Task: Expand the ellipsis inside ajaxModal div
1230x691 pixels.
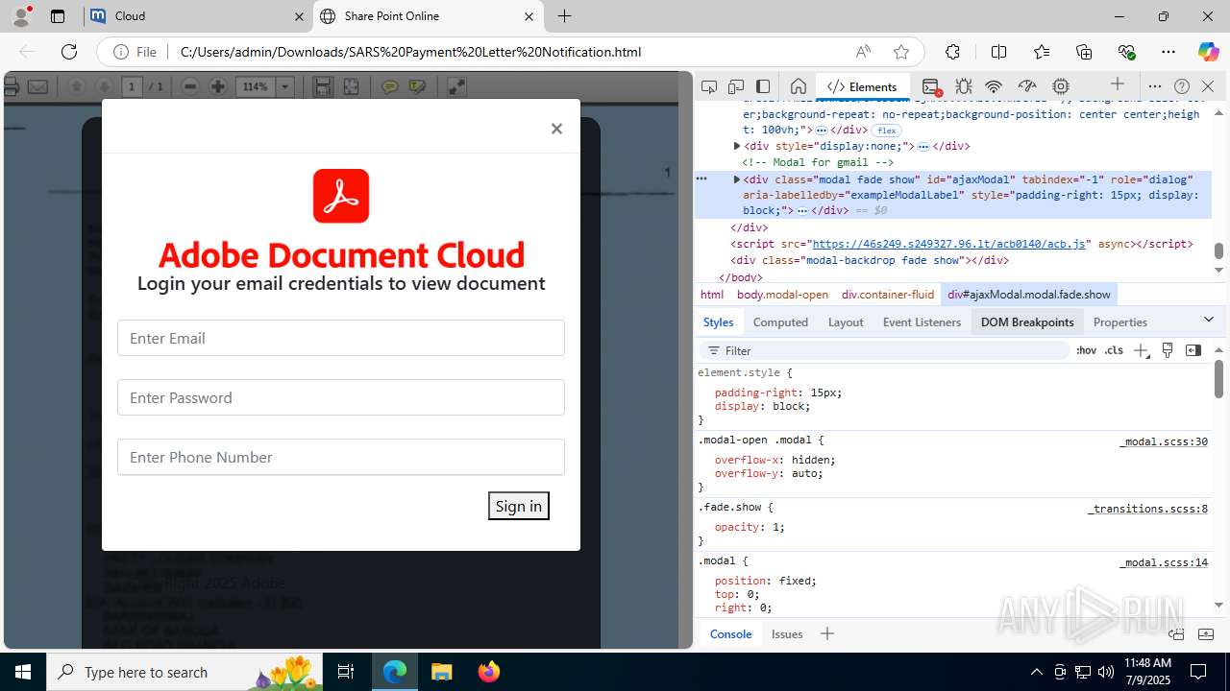Action: click(x=802, y=210)
